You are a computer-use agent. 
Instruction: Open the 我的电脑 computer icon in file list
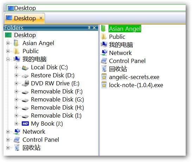(x=104, y=45)
